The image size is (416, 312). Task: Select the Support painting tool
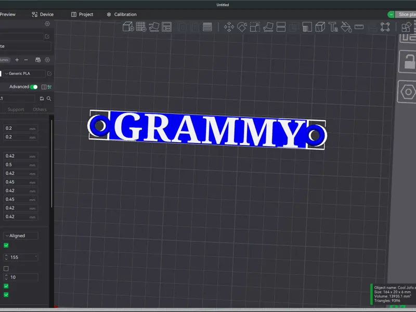307,27
